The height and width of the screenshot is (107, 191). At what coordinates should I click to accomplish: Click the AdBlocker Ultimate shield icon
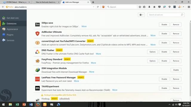click(37, 34)
